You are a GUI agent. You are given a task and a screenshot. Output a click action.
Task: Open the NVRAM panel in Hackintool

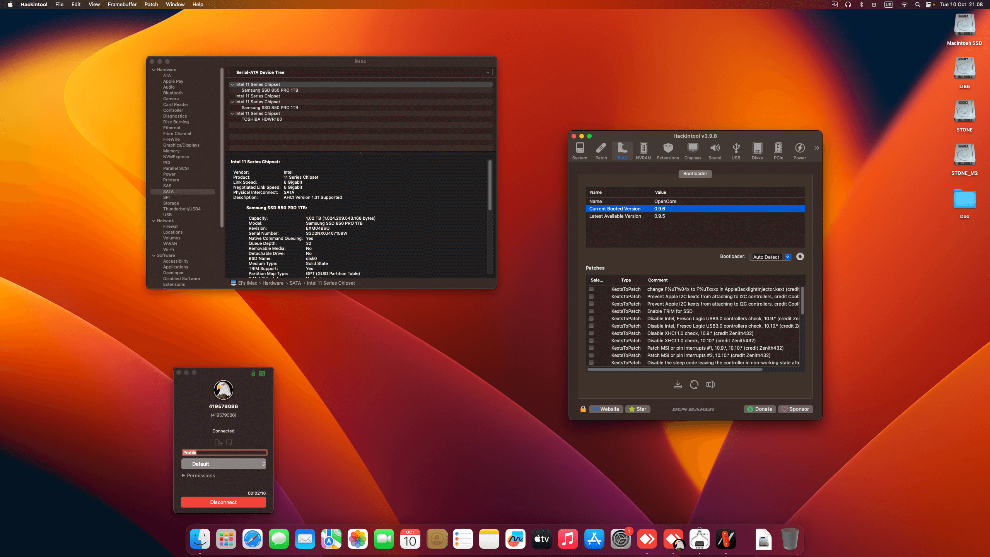(x=643, y=151)
